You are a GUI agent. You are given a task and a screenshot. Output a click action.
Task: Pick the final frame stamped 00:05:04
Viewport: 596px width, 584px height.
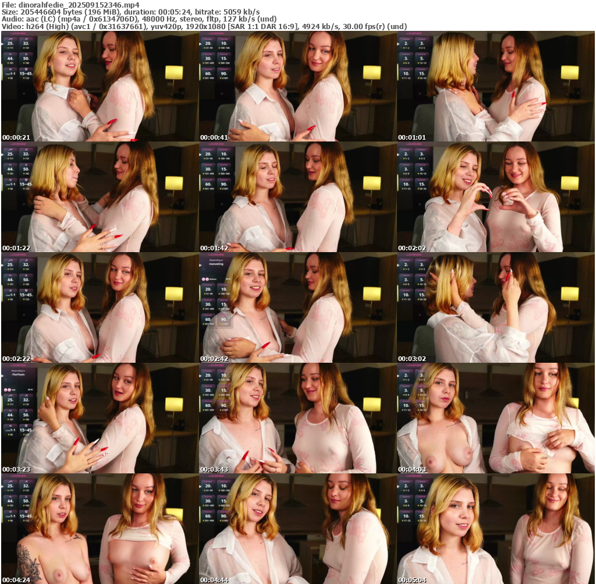coord(496,529)
